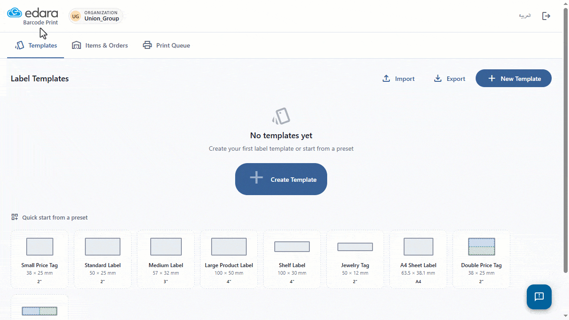Screen dimensions: 569x320
Task: Click the 100 × 50 mm size text
Action: [x=229, y=273]
